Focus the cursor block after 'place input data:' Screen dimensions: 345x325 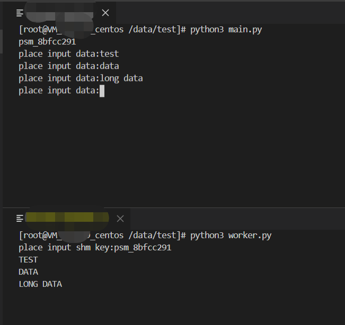click(x=102, y=91)
